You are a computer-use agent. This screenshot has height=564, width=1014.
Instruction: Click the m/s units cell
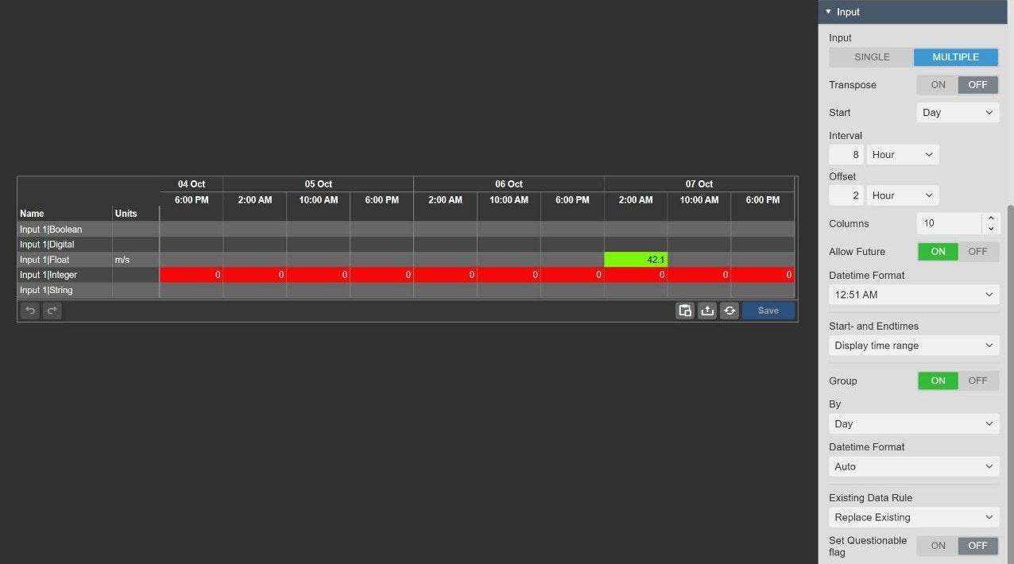click(x=135, y=260)
